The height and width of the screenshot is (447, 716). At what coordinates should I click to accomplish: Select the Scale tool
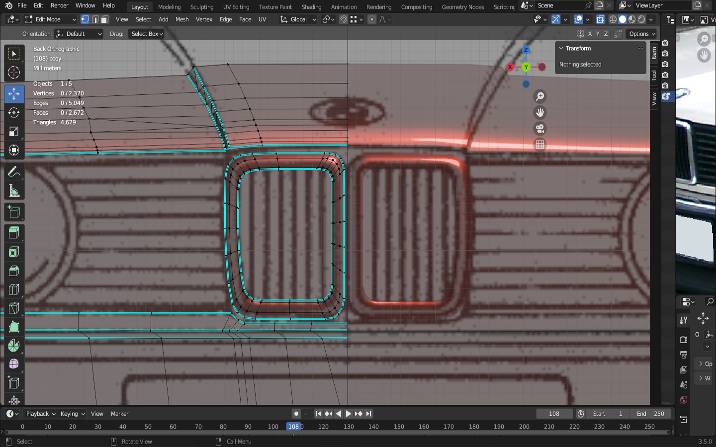[x=14, y=131]
